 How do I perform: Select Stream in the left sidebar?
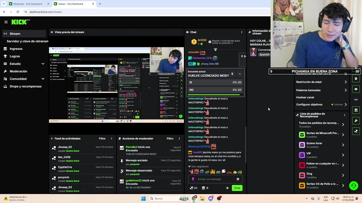[24, 34]
